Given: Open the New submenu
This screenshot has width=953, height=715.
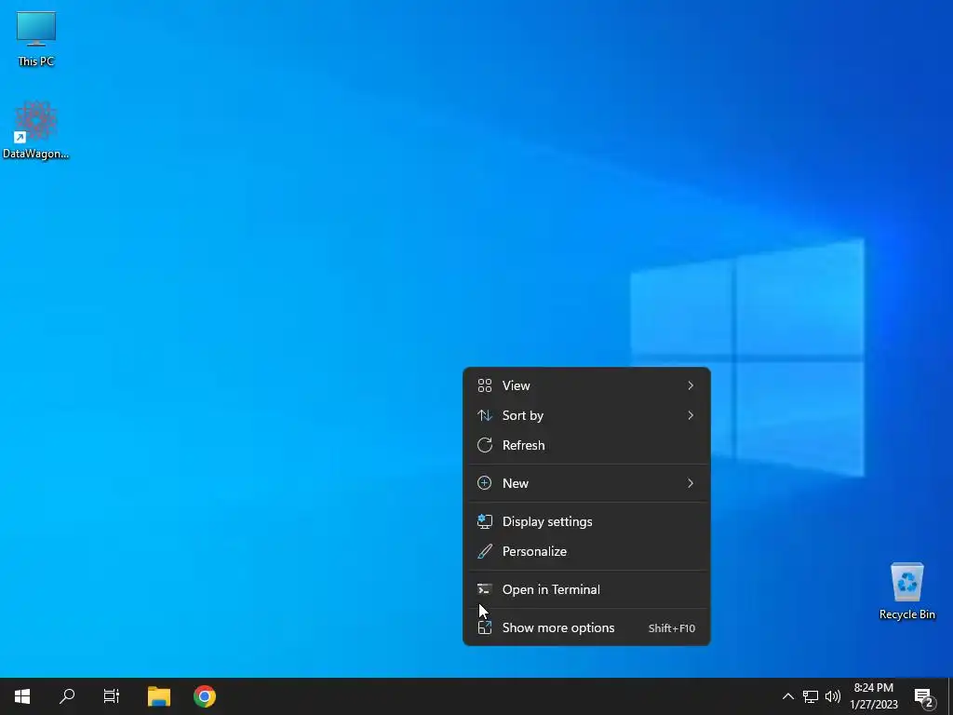Looking at the screenshot, I should coord(586,483).
